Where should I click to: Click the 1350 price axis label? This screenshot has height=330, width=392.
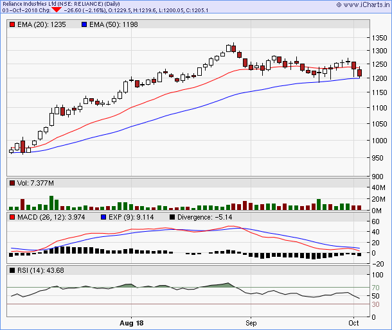(380, 38)
